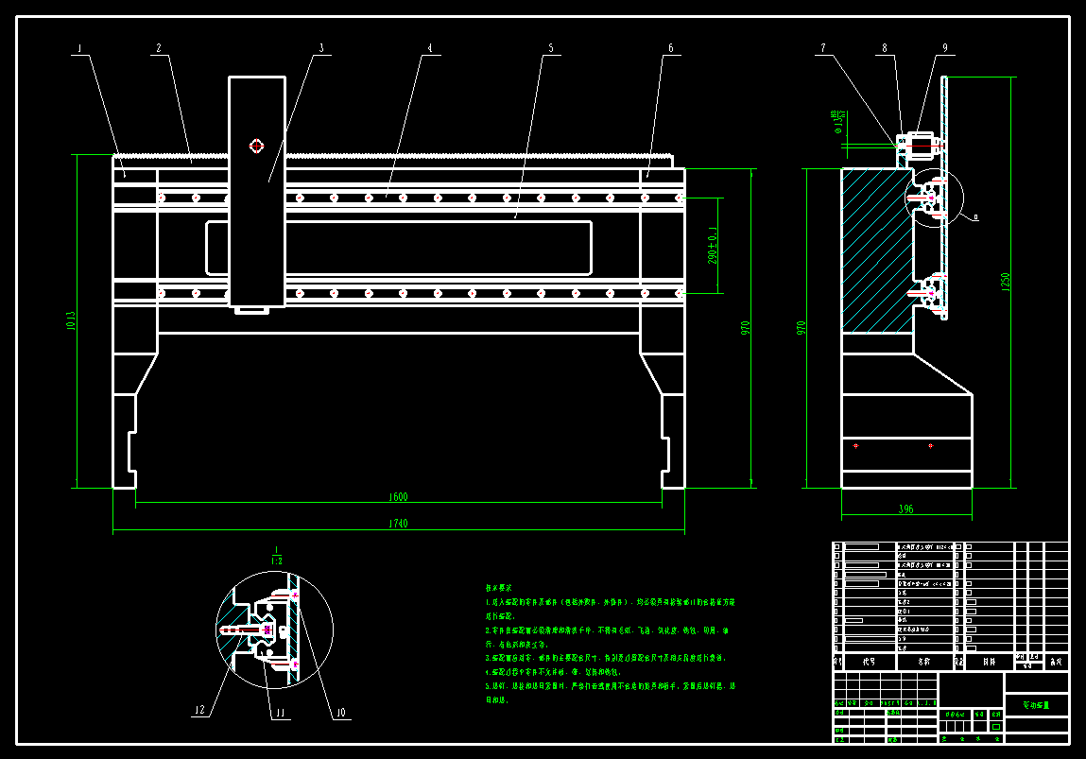1086x759 pixels.
Task: Select part balloon number 9
Action: click(x=945, y=48)
